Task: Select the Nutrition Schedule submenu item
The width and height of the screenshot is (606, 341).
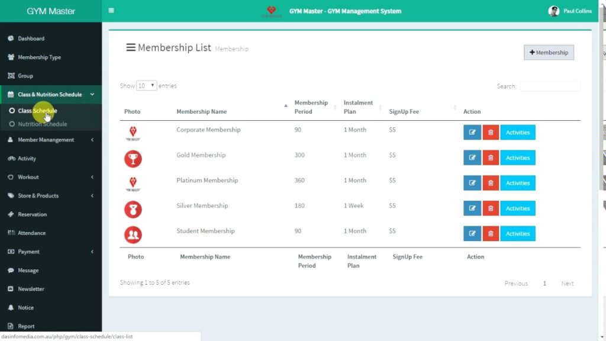Action: click(x=42, y=124)
